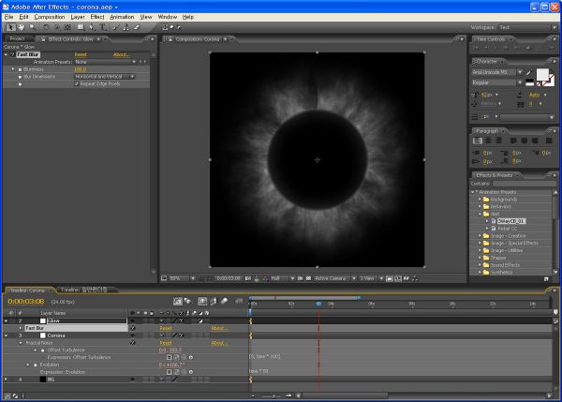Select the Rotation tool

(x=46, y=27)
